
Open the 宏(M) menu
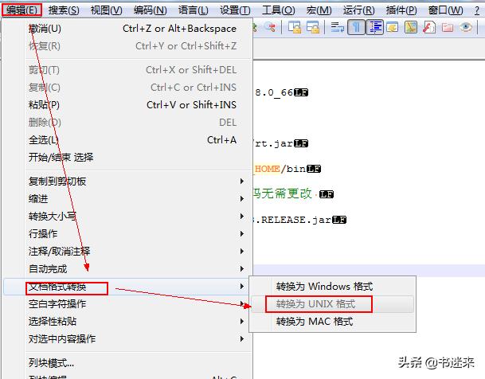coord(319,10)
